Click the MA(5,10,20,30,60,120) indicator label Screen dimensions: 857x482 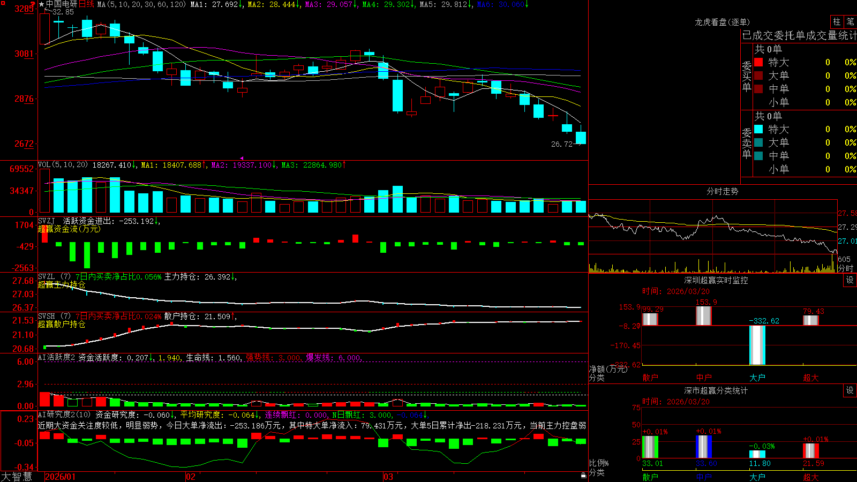(x=141, y=4)
